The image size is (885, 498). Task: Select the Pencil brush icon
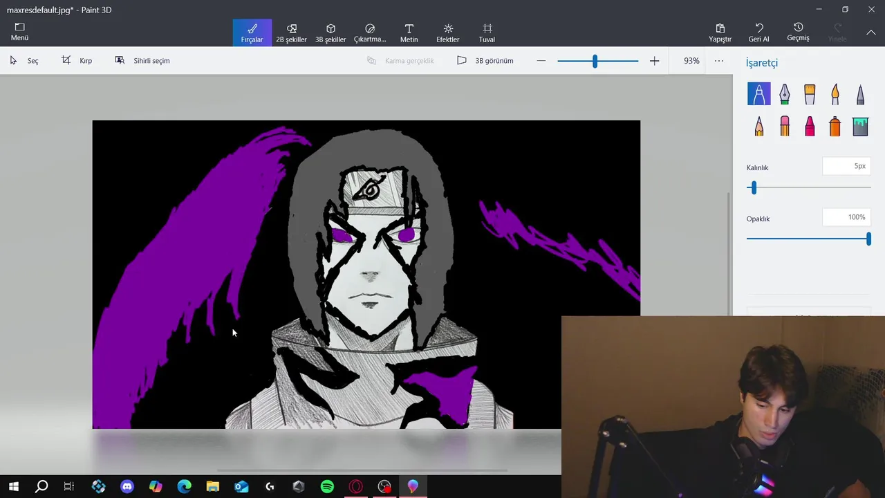point(759,126)
